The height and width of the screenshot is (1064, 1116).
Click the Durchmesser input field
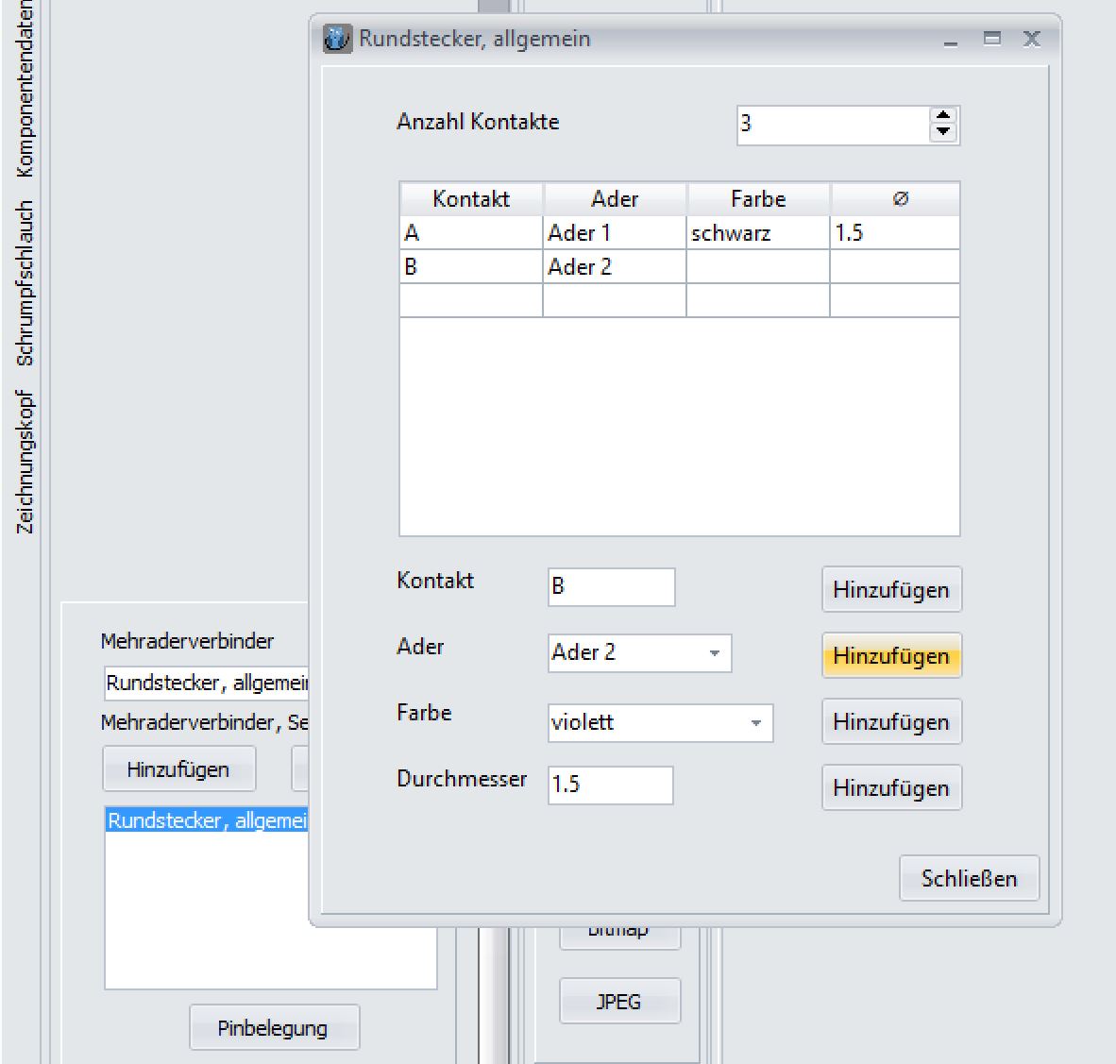tap(610, 785)
